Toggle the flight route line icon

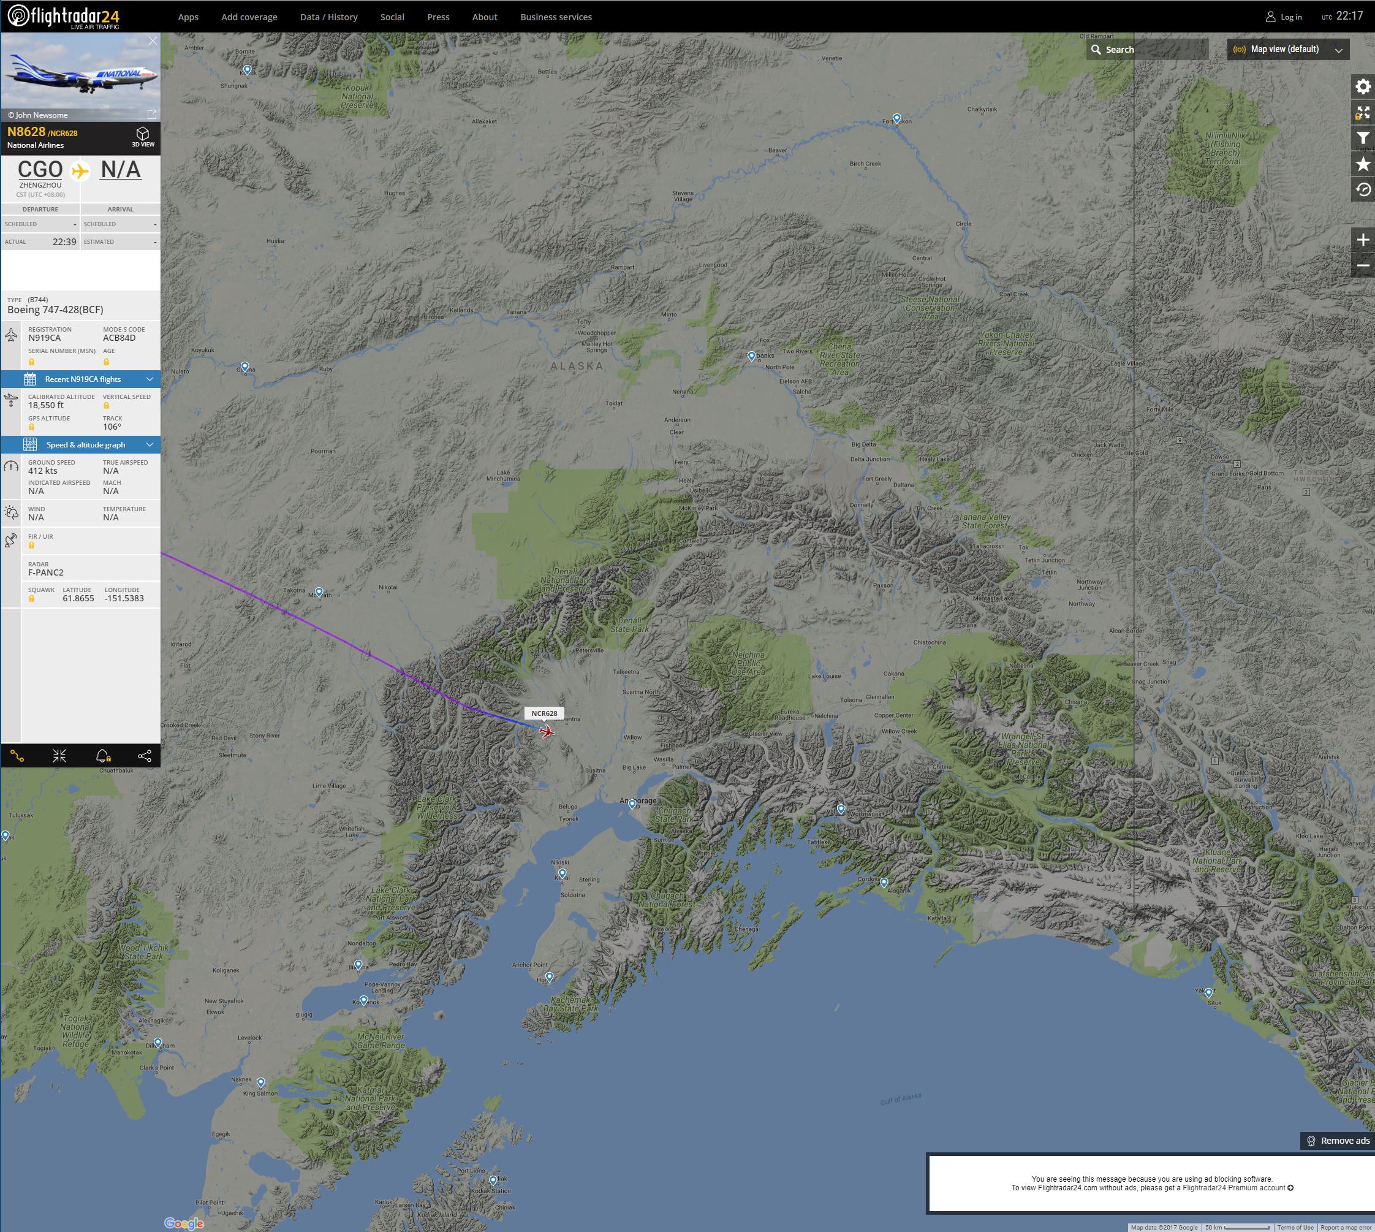(18, 756)
